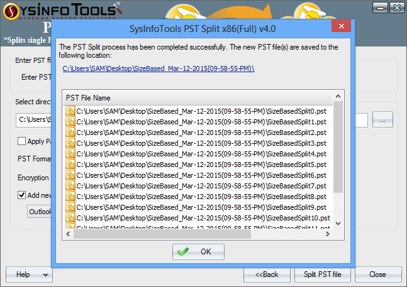Image resolution: width=407 pixels, height=287 pixels.
Task: Click the PST icon of SizeBasedSplit5.pst
Action: (x=70, y=164)
